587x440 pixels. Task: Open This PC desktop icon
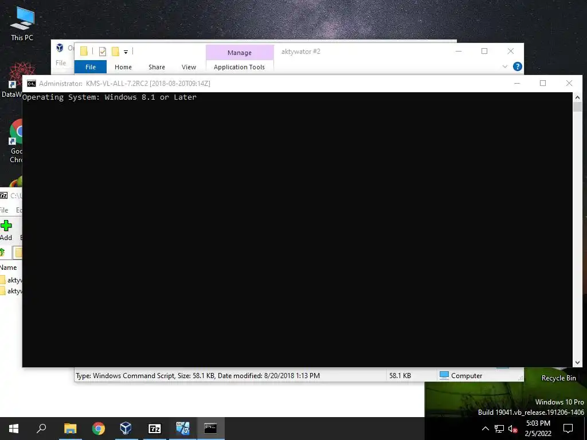pos(22,23)
